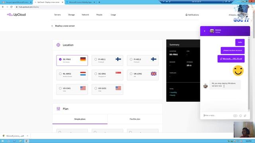Image resolution: width=255 pixels, height=143 pixels.
Task: Click the chat back arrow
Action: tap(204, 31)
